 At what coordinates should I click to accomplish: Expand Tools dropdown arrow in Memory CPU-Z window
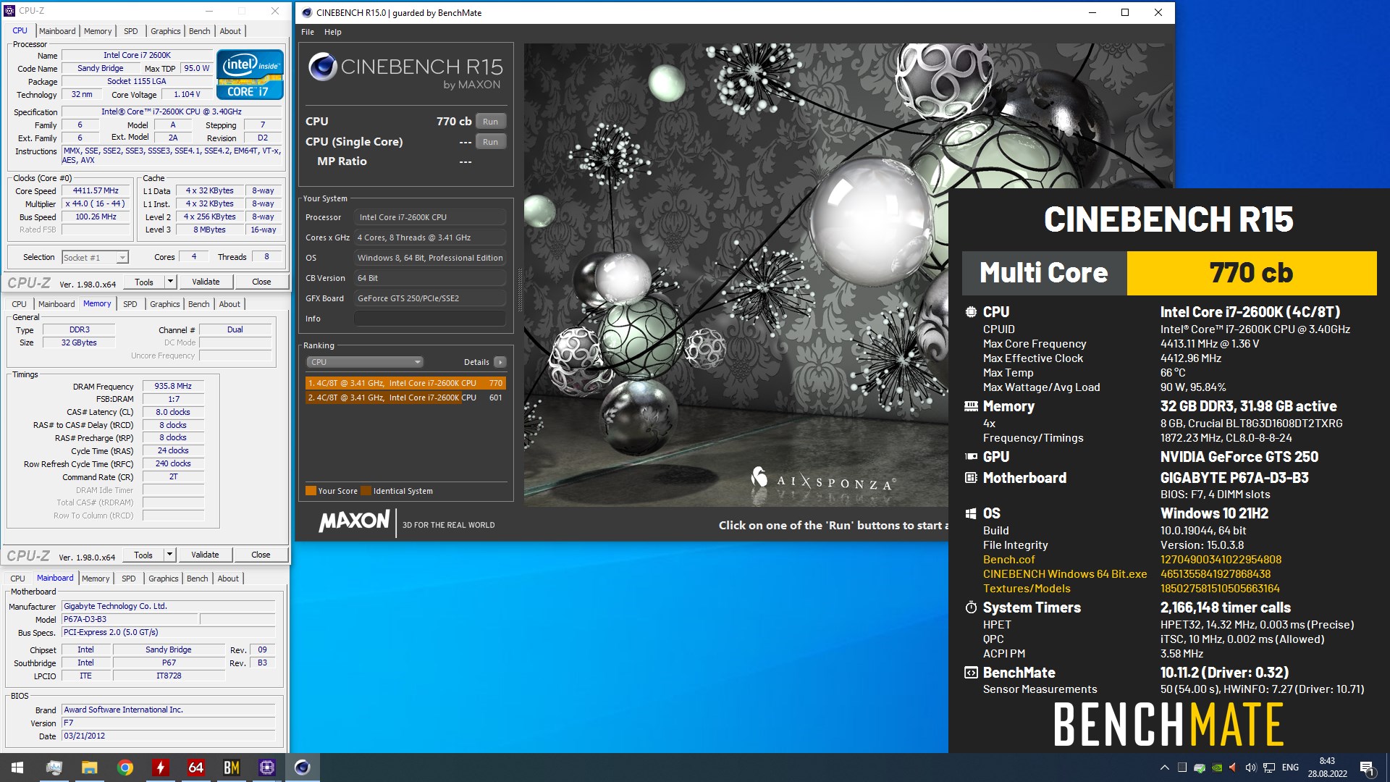pos(169,555)
